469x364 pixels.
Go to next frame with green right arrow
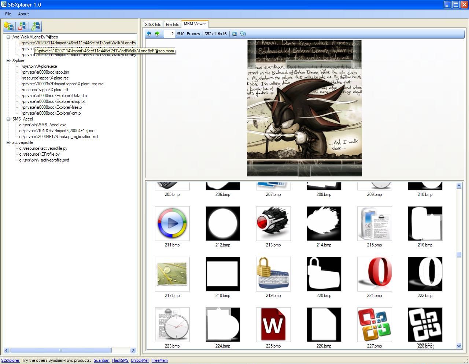(x=157, y=34)
